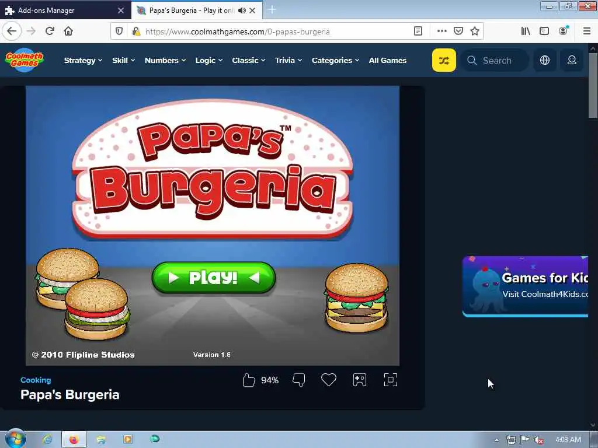Open page actions three-dot menu
This screenshot has width=598, height=448.
(441, 31)
